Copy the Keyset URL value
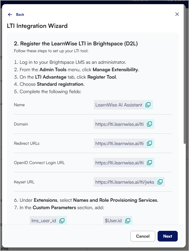 tap(160, 182)
